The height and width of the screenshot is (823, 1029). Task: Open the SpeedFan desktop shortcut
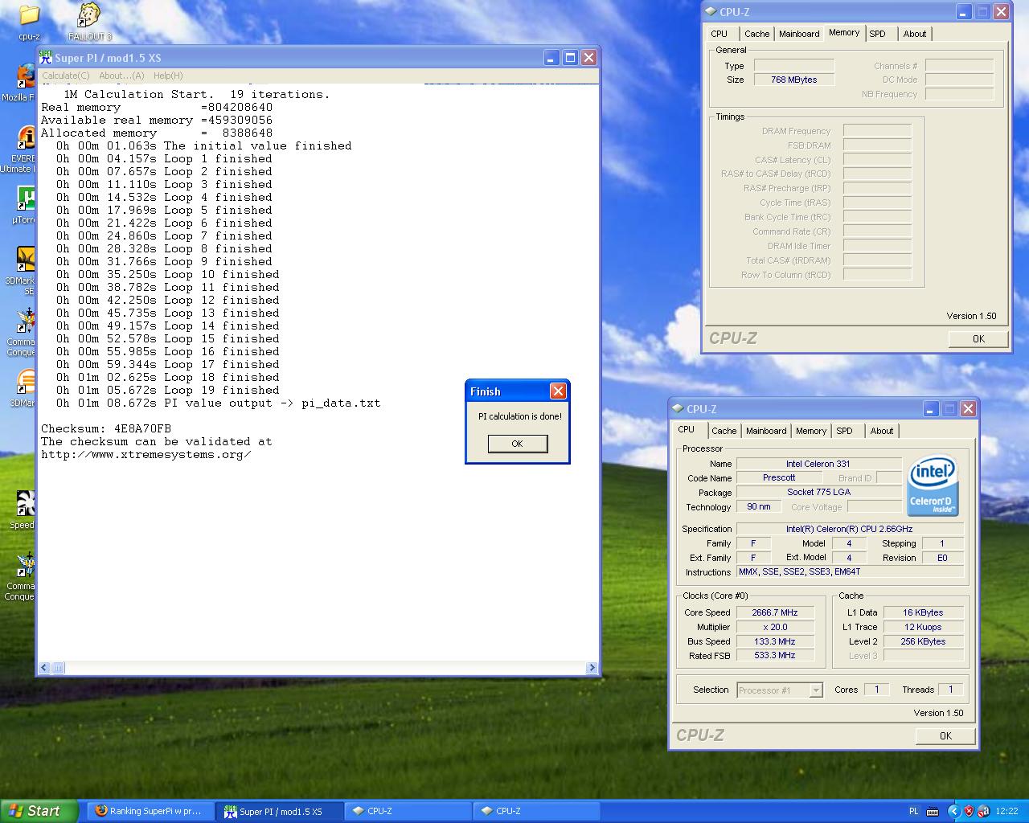pos(24,504)
